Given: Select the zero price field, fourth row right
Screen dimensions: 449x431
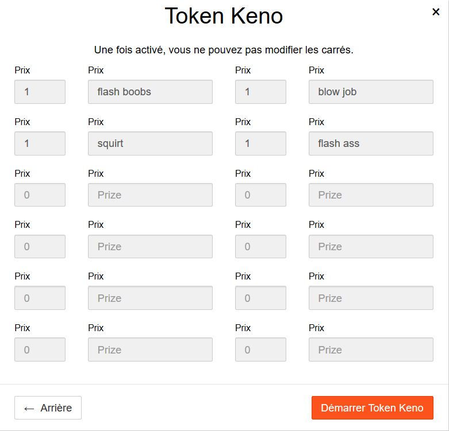Looking at the screenshot, I should coord(260,247).
